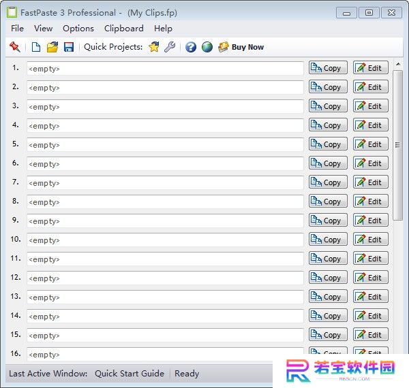Open the Clipboard menu
This screenshot has height=388, width=409.
point(124,29)
